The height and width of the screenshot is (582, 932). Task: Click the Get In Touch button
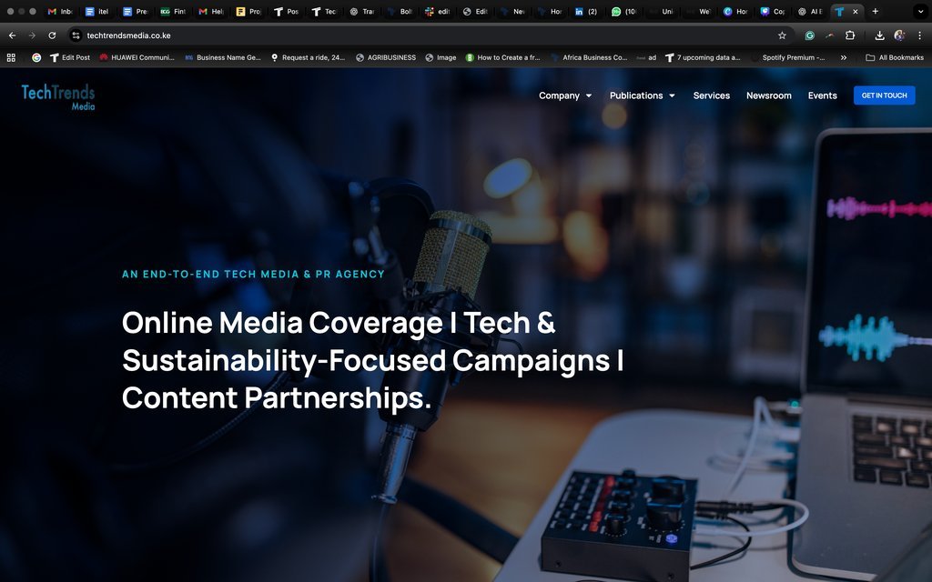pyautogui.click(x=884, y=95)
